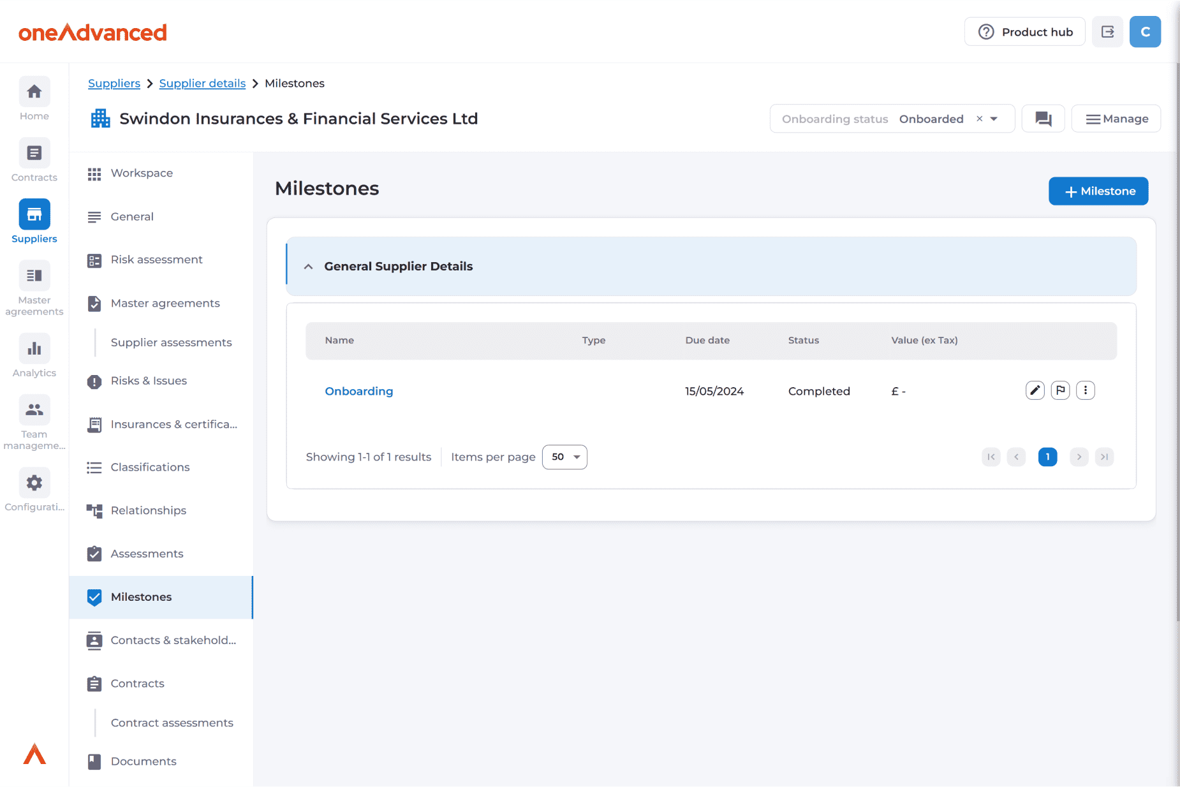Open Insurances & certificates menu item
Image resolution: width=1180 pixels, height=787 pixels.
pyautogui.click(x=173, y=424)
